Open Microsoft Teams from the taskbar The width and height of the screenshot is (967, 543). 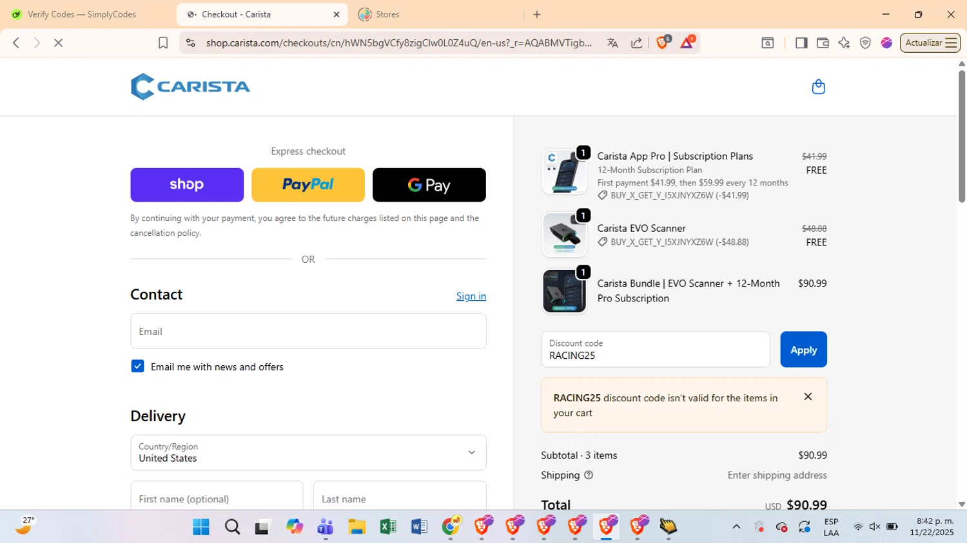click(326, 527)
